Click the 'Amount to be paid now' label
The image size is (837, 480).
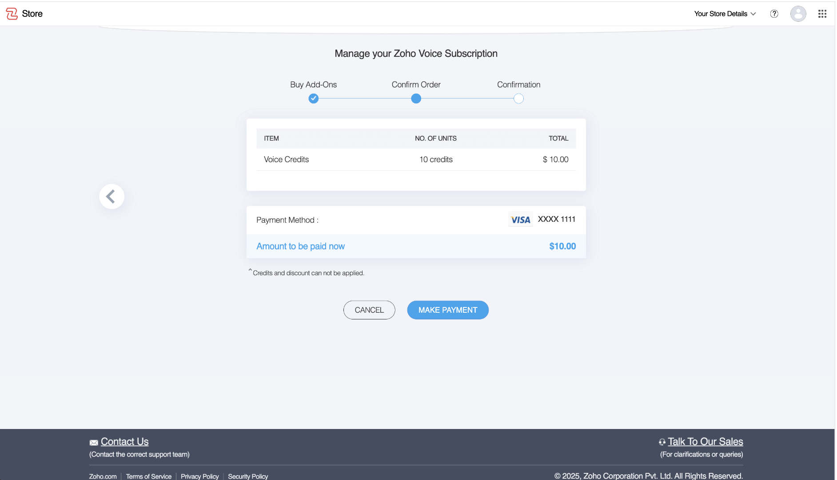coord(301,246)
